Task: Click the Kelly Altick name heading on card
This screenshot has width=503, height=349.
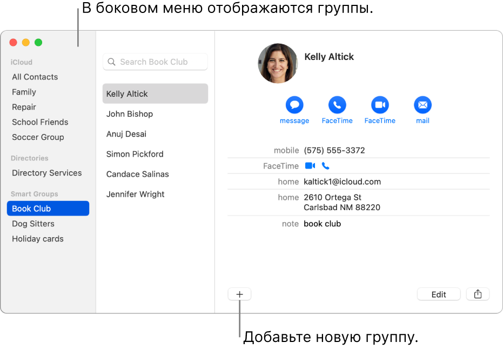Action: pos(329,57)
